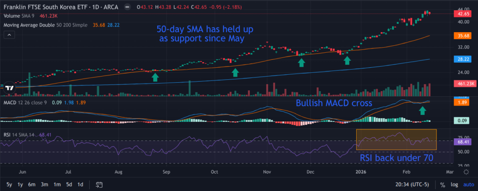This screenshot has height=191, width=478.
Task: Enable the log scale option
Action: [x=454, y=184]
